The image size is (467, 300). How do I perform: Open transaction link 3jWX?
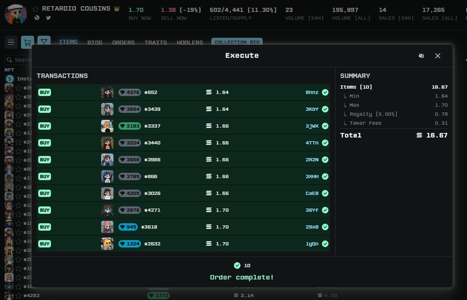click(x=312, y=126)
